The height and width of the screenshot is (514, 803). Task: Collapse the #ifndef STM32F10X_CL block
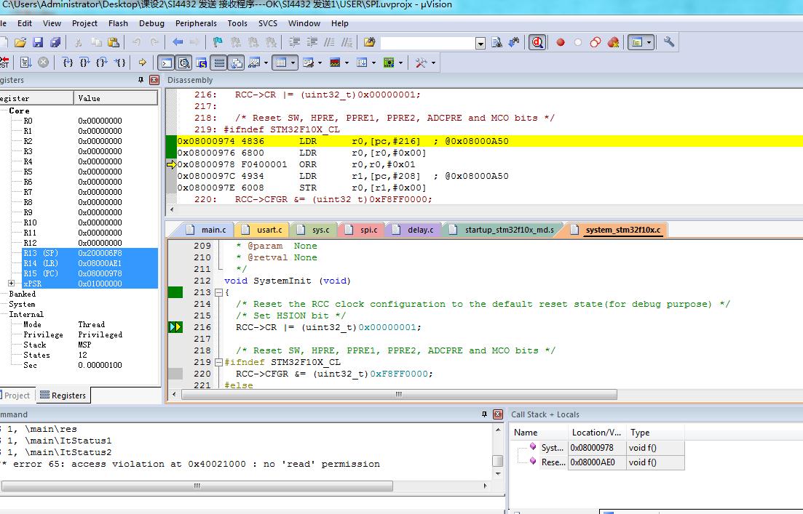click(218, 362)
